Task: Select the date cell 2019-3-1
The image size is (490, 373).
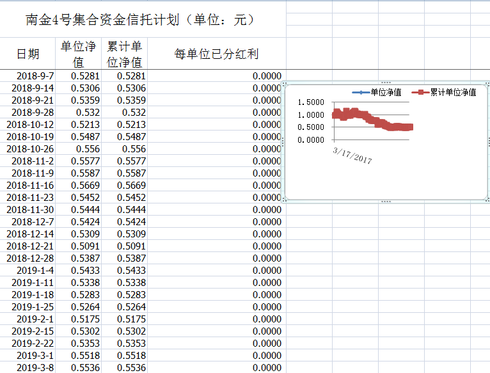Action: click(x=28, y=356)
